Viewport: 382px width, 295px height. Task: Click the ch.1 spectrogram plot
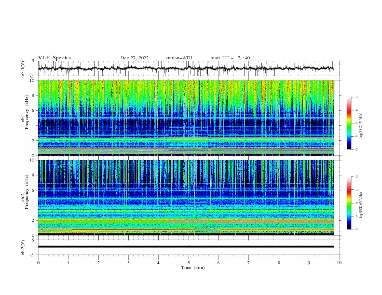coord(186,118)
